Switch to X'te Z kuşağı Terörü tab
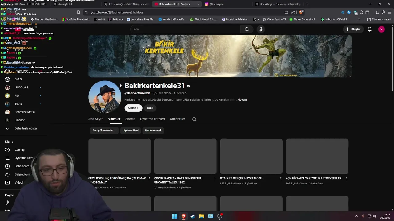Viewport: 394px width, 221px height. point(126,4)
